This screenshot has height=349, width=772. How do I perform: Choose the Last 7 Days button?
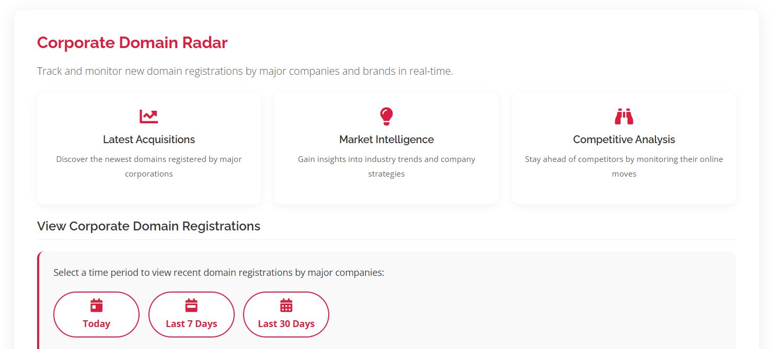(x=191, y=315)
